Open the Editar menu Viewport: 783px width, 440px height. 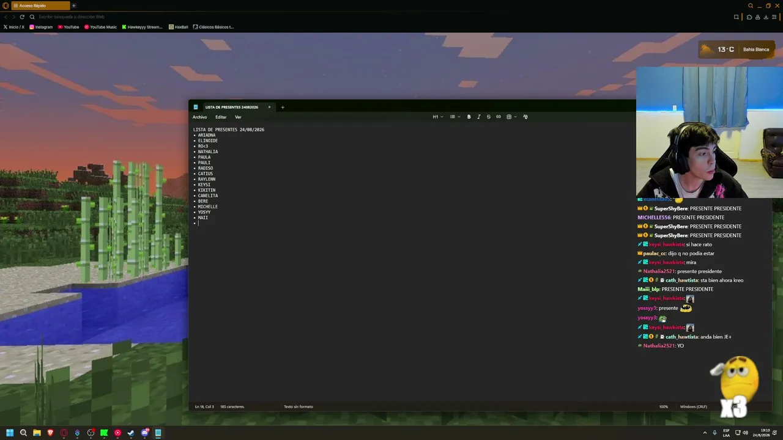click(x=221, y=117)
